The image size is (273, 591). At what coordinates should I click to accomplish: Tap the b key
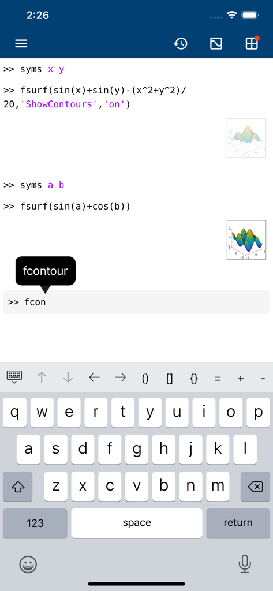164,487
